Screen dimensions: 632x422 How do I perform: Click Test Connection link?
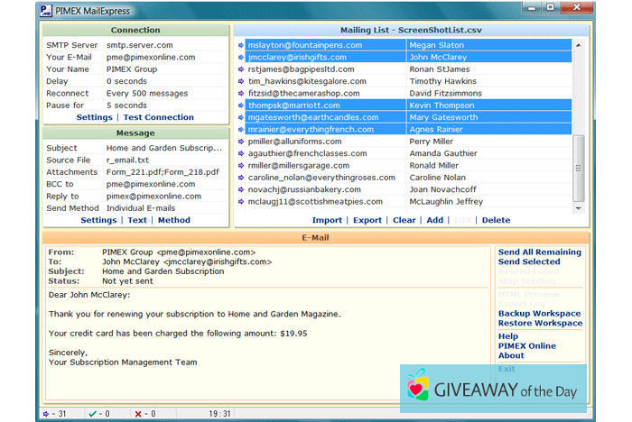click(158, 117)
